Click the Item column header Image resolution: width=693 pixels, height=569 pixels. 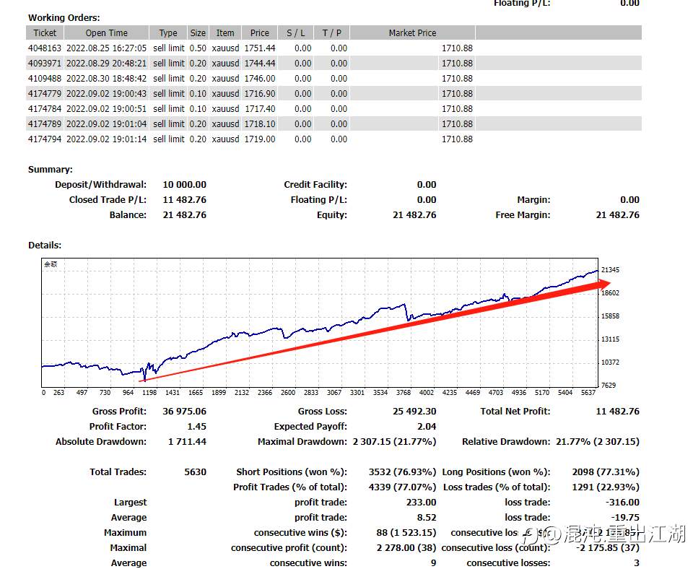pos(225,33)
